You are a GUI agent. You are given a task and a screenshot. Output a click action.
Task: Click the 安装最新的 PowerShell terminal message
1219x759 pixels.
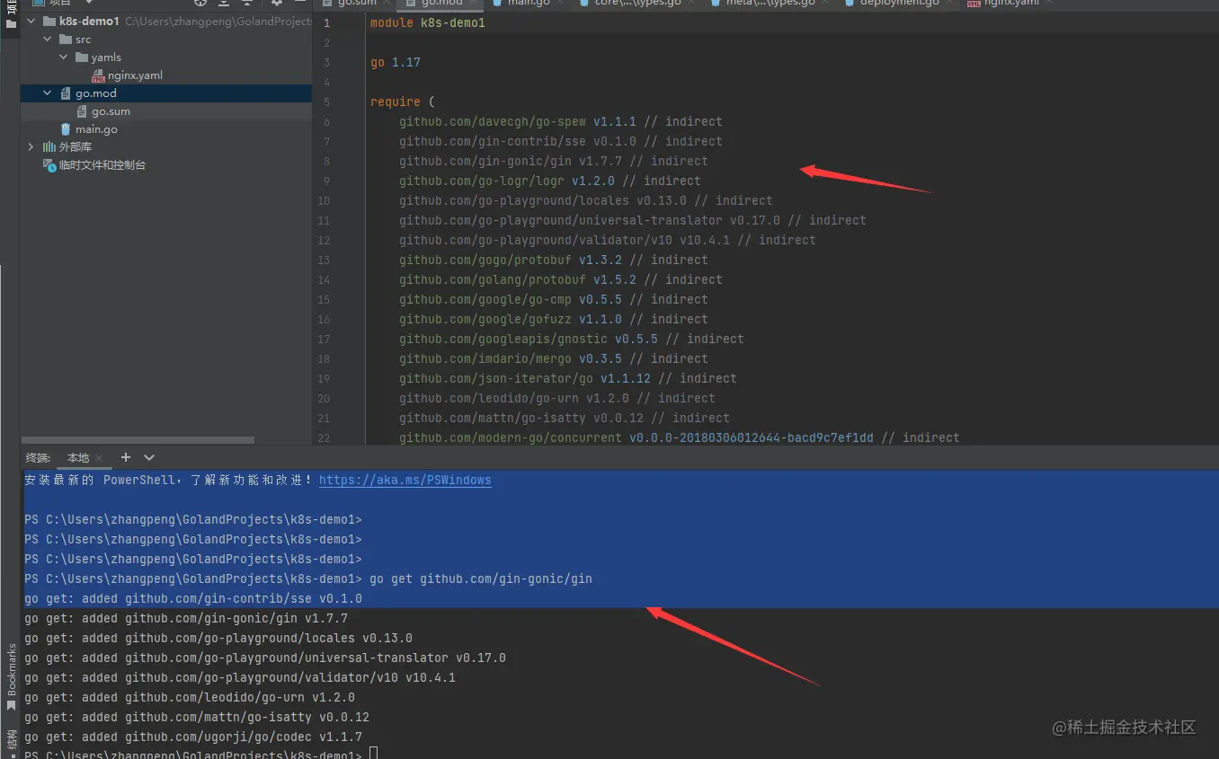(x=171, y=481)
